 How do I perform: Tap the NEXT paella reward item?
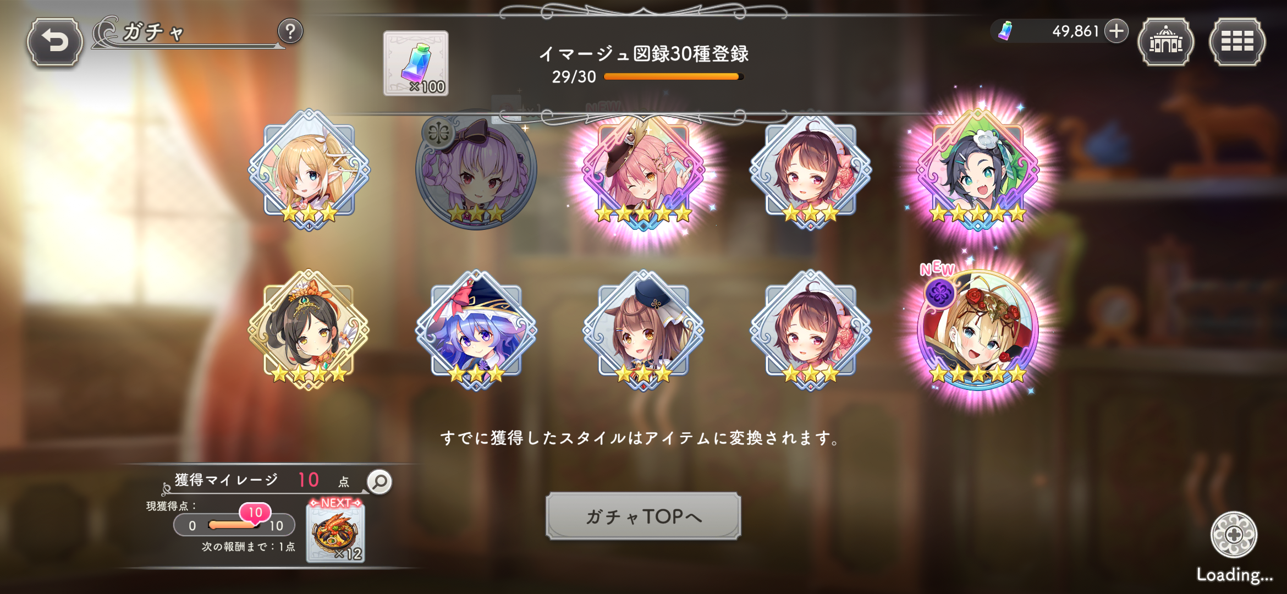pos(335,531)
